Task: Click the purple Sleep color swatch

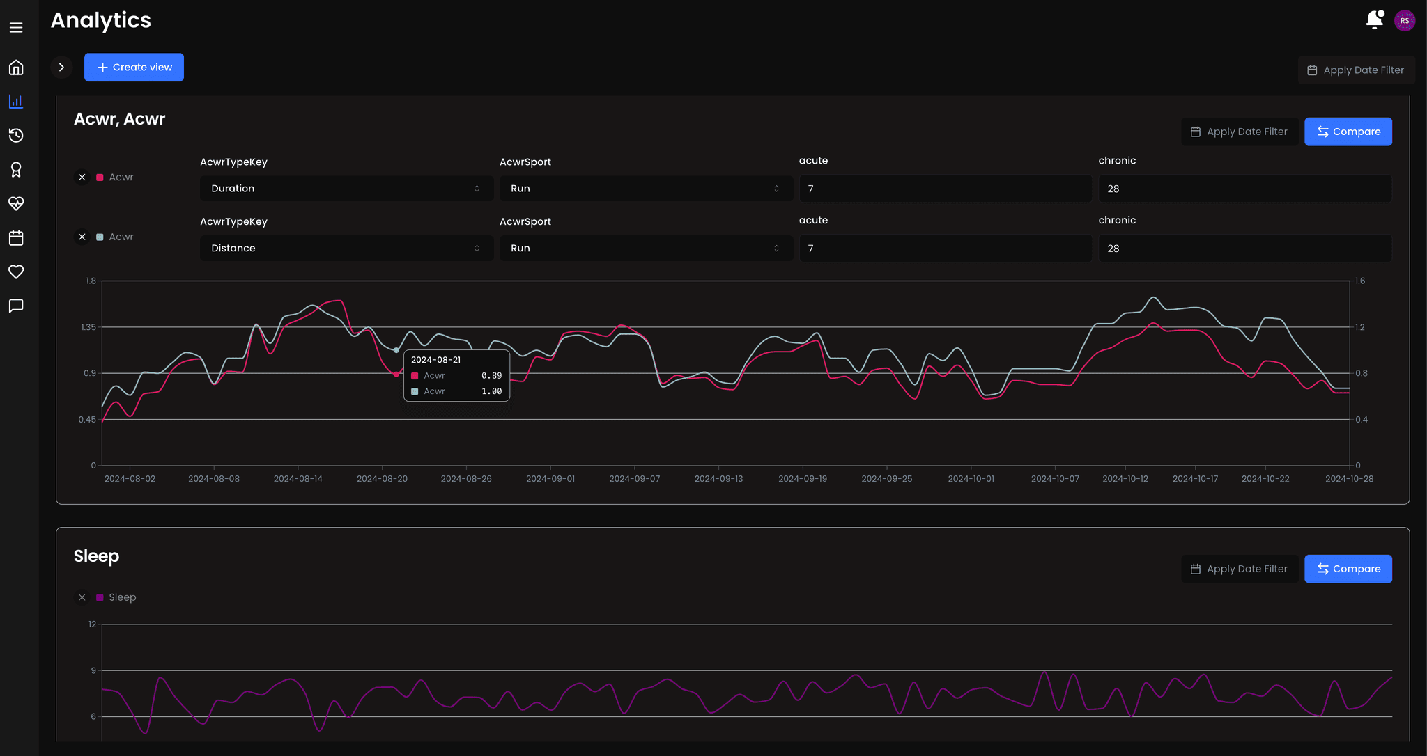Action: point(100,597)
